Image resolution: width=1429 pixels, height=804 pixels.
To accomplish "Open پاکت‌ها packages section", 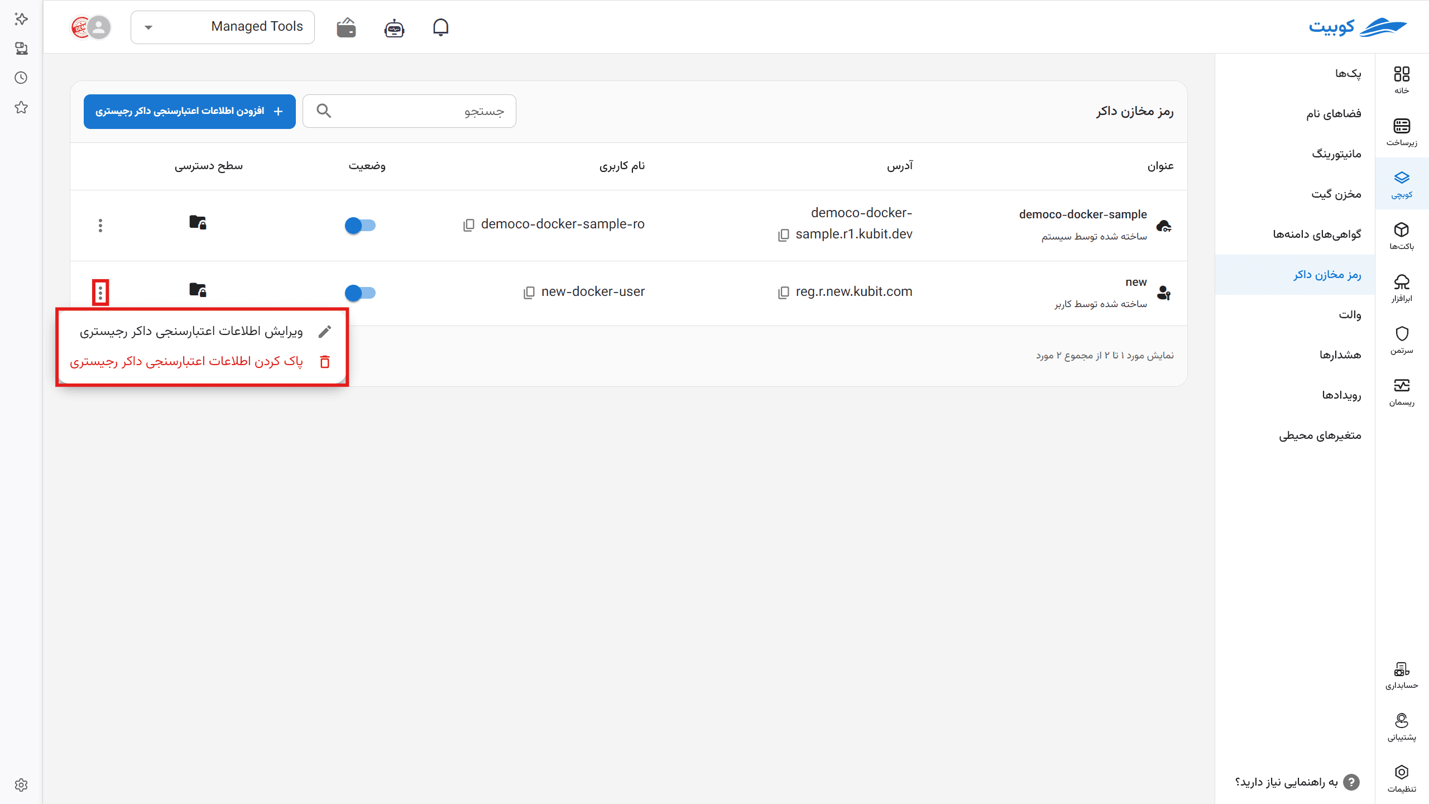I will click(x=1402, y=236).
